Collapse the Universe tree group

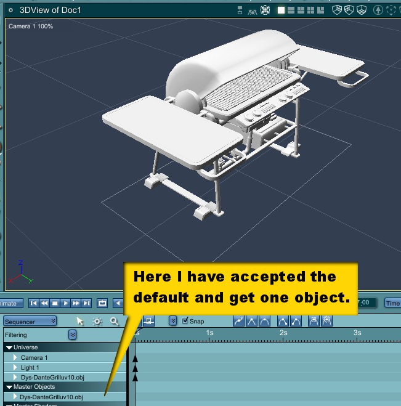(x=9, y=347)
